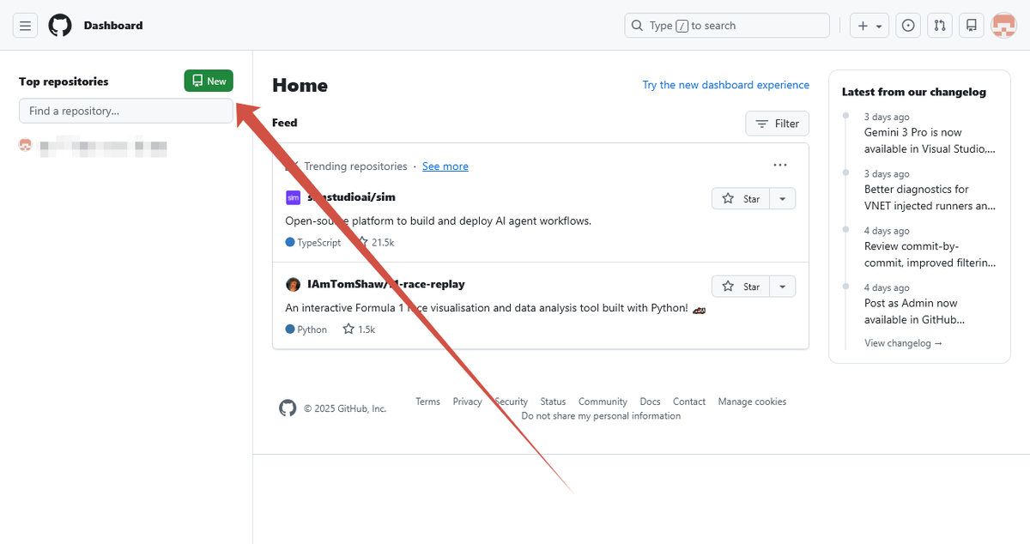Click the search magnifier icon
Image resolution: width=1030 pixels, height=544 pixels.
(x=637, y=26)
